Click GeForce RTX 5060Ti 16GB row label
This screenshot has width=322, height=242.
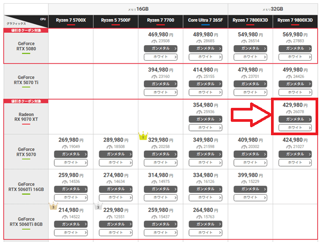coord(26,187)
